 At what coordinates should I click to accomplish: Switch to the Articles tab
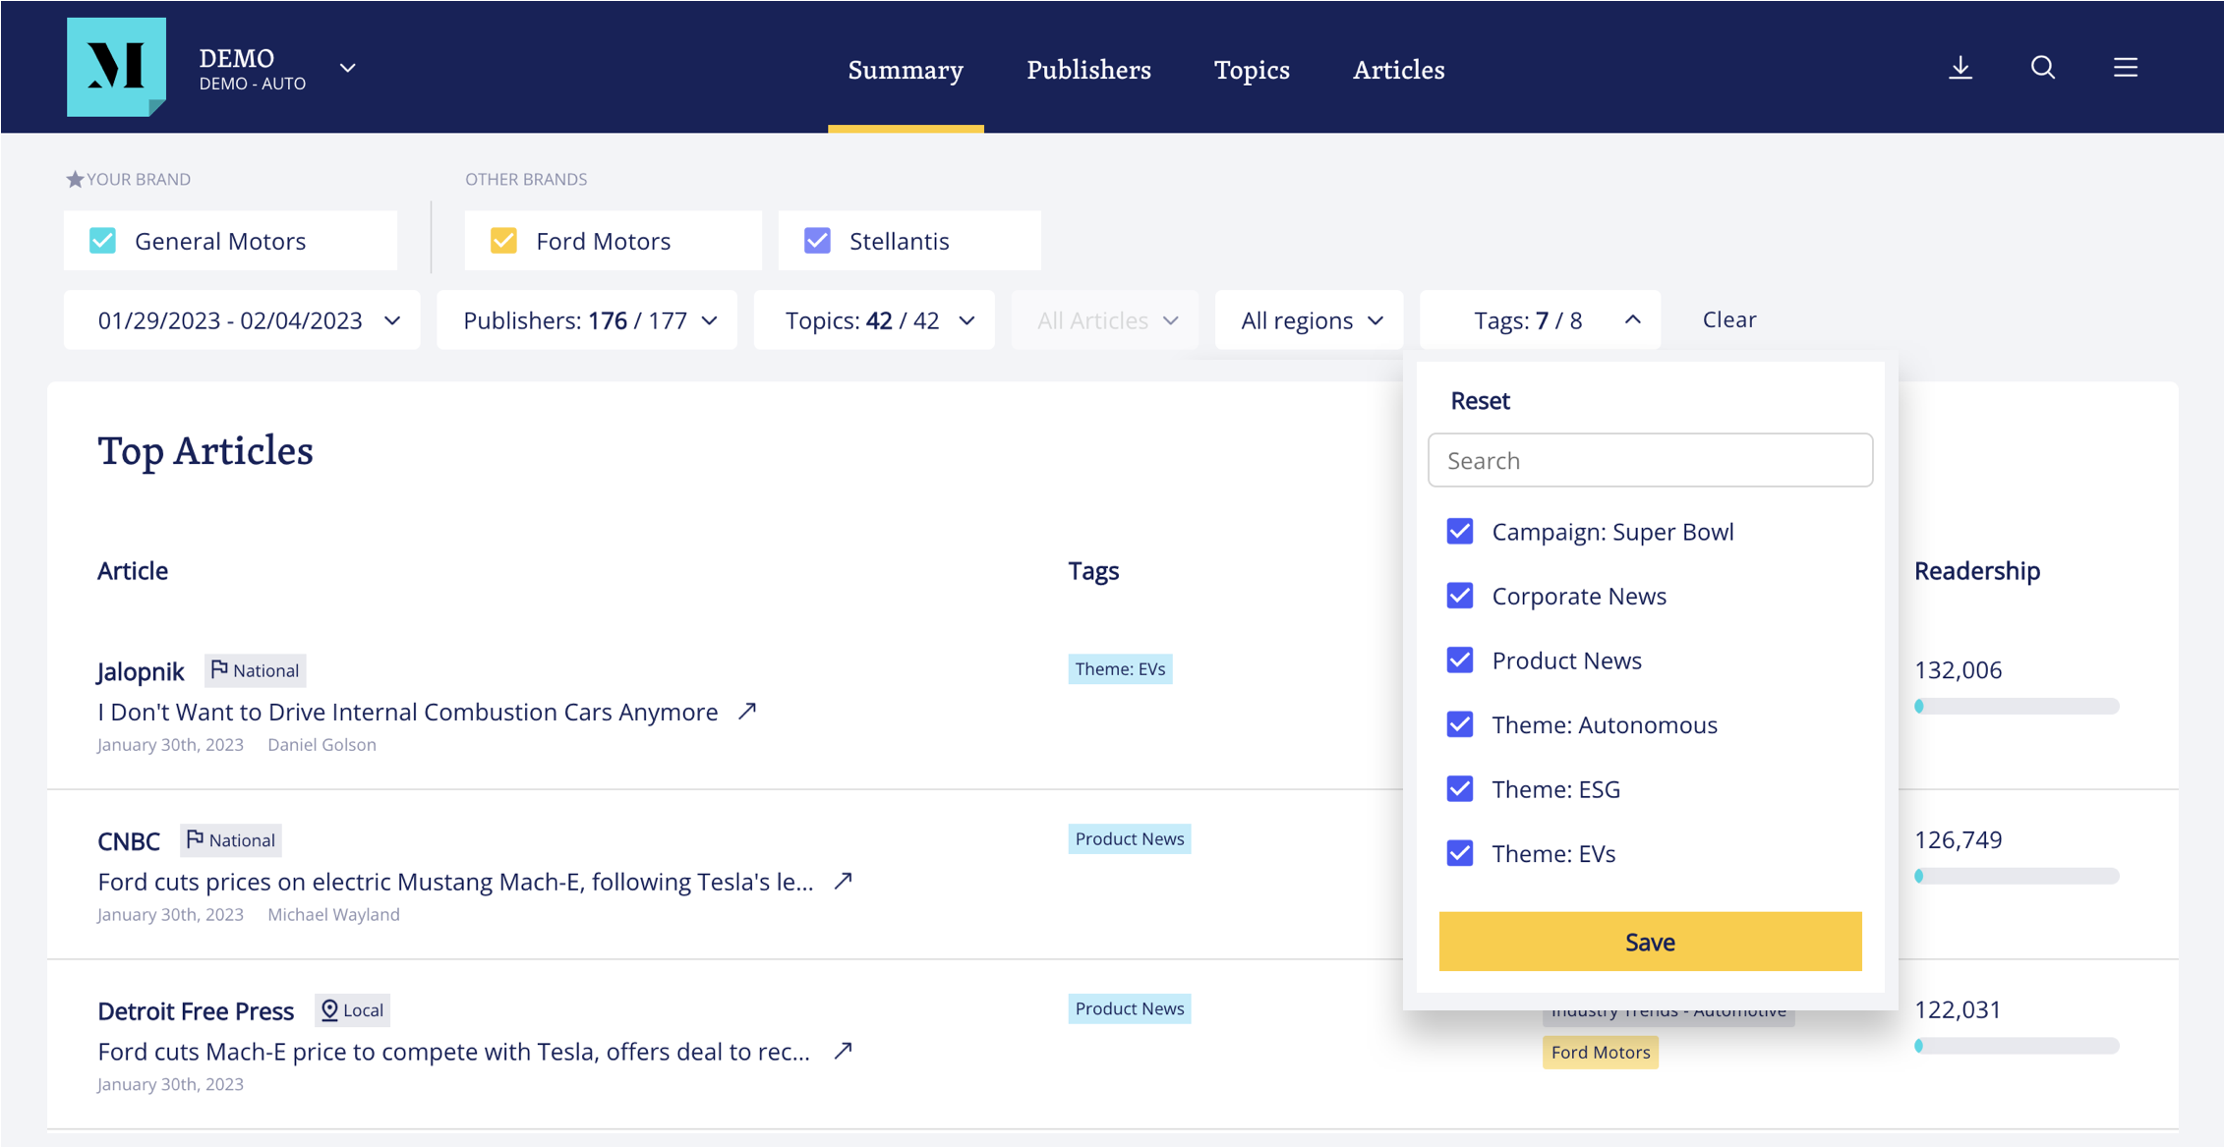1398,70
